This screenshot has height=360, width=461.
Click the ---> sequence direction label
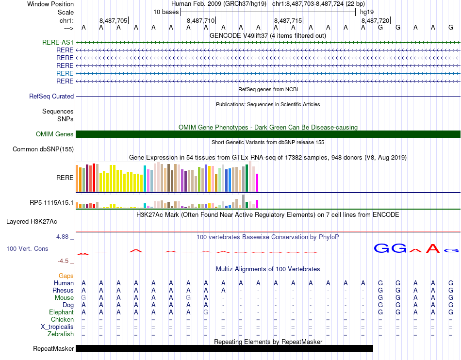[68, 28]
